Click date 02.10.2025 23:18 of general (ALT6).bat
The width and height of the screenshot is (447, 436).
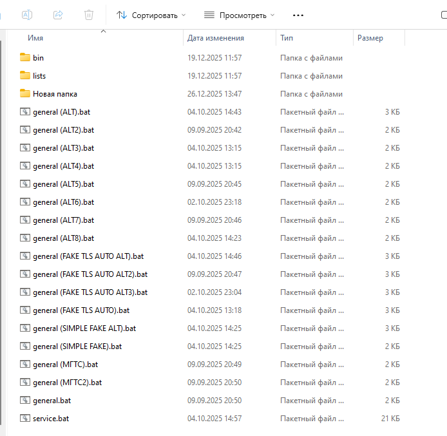pyautogui.click(x=214, y=202)
